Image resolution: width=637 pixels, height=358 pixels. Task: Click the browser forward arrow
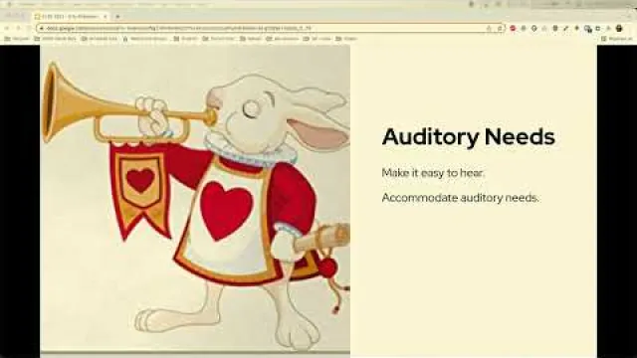[x=18, y=28]
